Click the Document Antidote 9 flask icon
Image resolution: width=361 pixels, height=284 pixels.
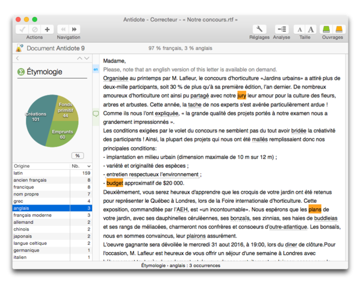pyautogui.click(x=19, y=48)
